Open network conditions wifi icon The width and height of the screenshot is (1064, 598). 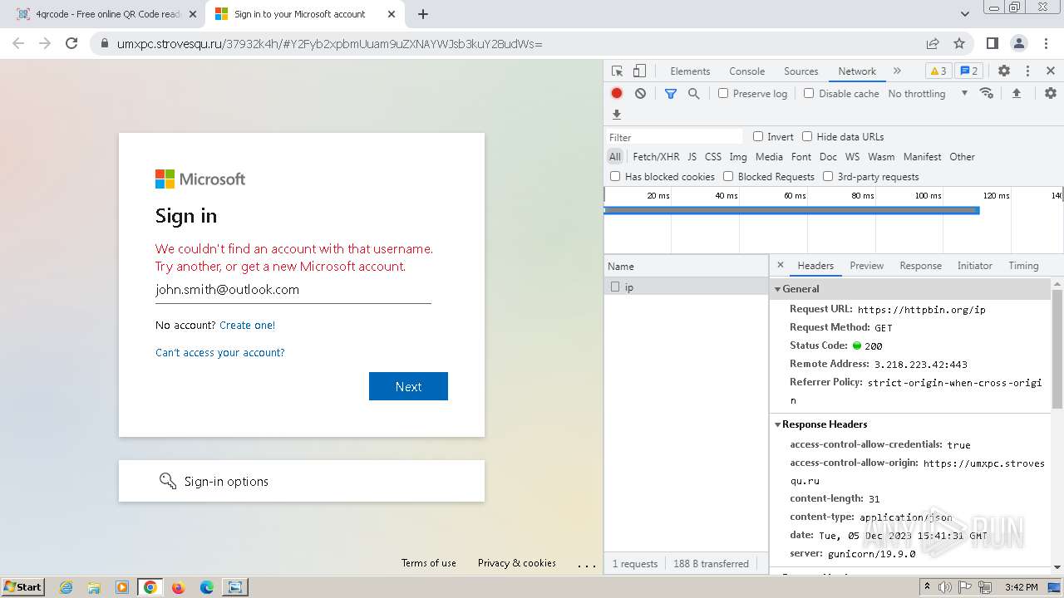coord(987,93)
